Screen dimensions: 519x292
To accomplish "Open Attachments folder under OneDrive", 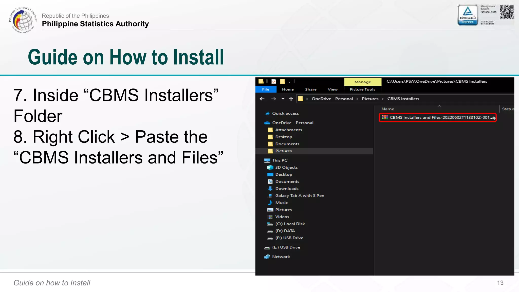I will (289, 130).
